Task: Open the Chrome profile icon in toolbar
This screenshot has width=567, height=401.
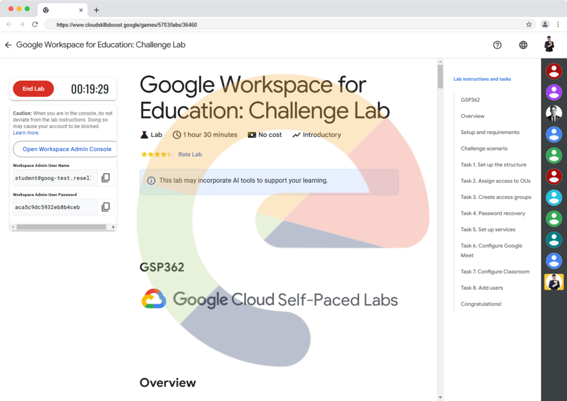Action: [544, 25]
